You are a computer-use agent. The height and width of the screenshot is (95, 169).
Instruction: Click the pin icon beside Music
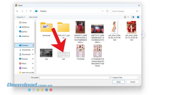pyautogui.click(x=33, y=63)
